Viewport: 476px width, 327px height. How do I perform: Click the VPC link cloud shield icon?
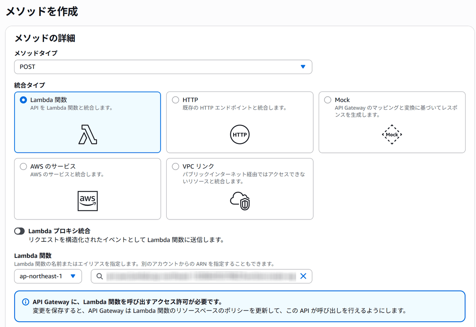[240, 201]
